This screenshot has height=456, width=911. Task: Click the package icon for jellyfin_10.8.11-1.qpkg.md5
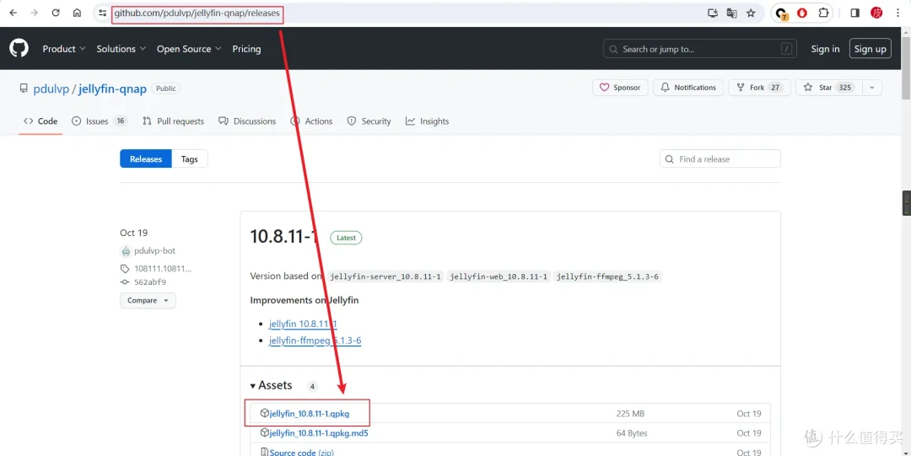pos(264,432)
